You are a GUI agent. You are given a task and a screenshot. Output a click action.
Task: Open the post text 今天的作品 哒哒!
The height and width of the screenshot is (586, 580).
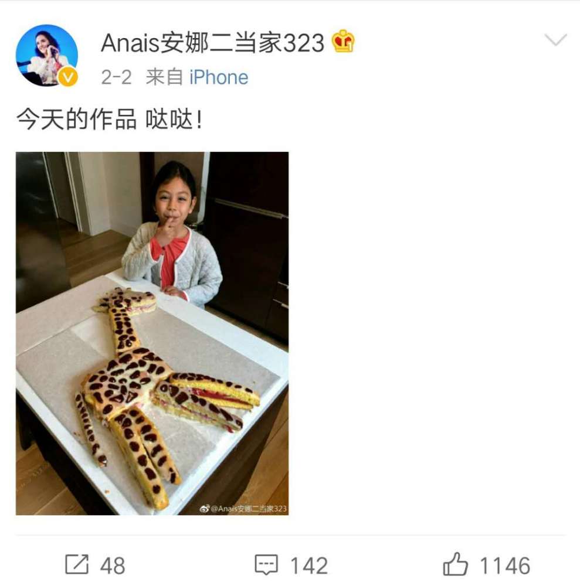tap(110, 120)
